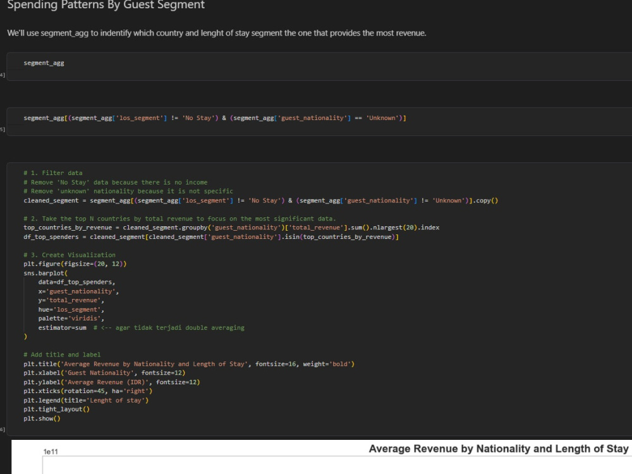
Task: Click the 'top_countries_by_revenue =' line
Action: [x=231, y=228]
